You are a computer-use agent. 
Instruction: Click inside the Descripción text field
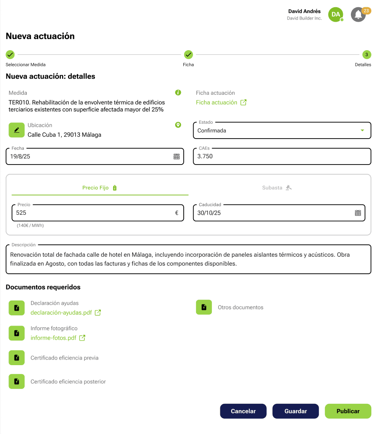(186, 258)
